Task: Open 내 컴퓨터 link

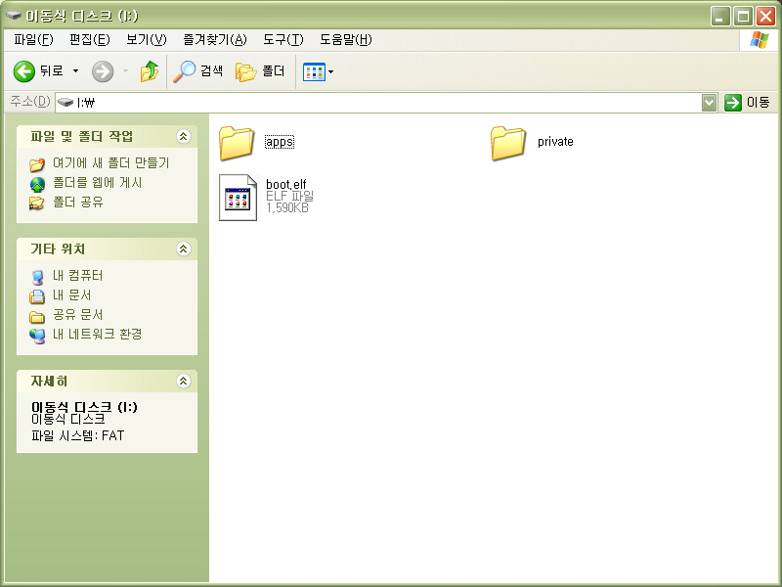Action: point(78,276)
